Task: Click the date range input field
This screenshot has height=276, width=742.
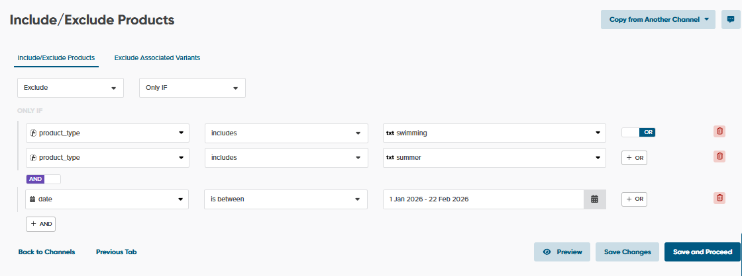Action: 483,199
